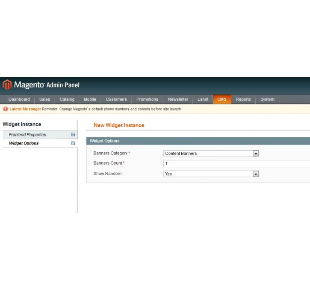Click the Latest Message warning icon
This screenshot has width=310, height=290.
[6, 109]
